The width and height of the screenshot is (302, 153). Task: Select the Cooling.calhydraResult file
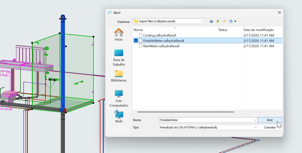(159, 35)
